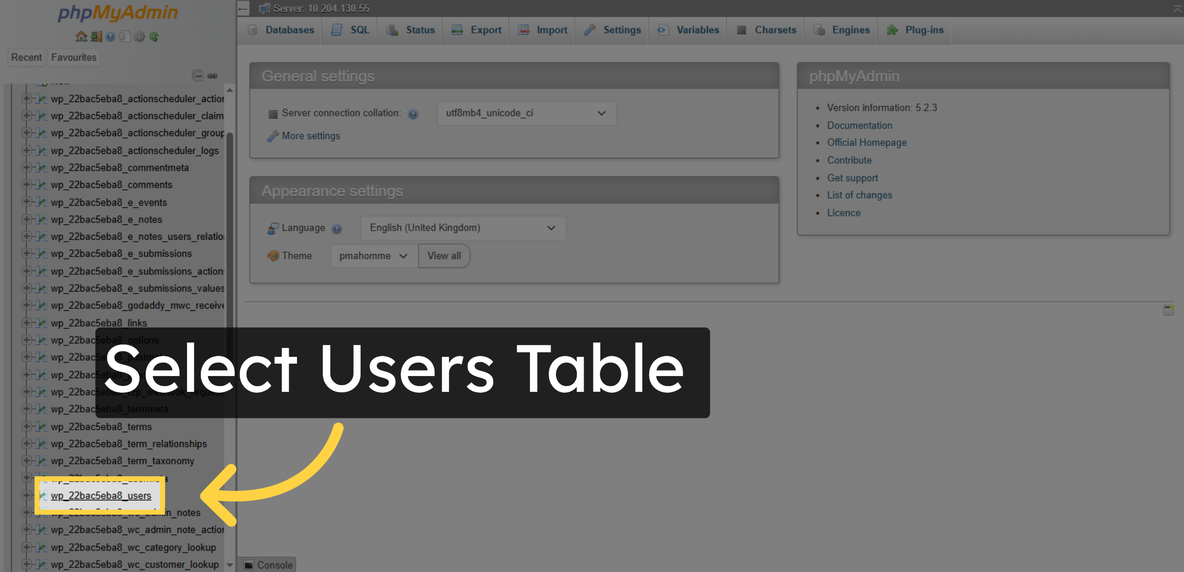Screen dimensions: 1184x572
Task: Click the MySQL documentation page icon
Action: pyautogui.click(x=125, y=37)
